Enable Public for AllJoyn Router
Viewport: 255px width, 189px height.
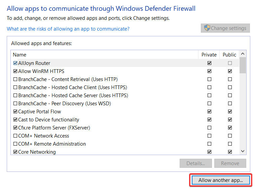click(x=230, y=63)
